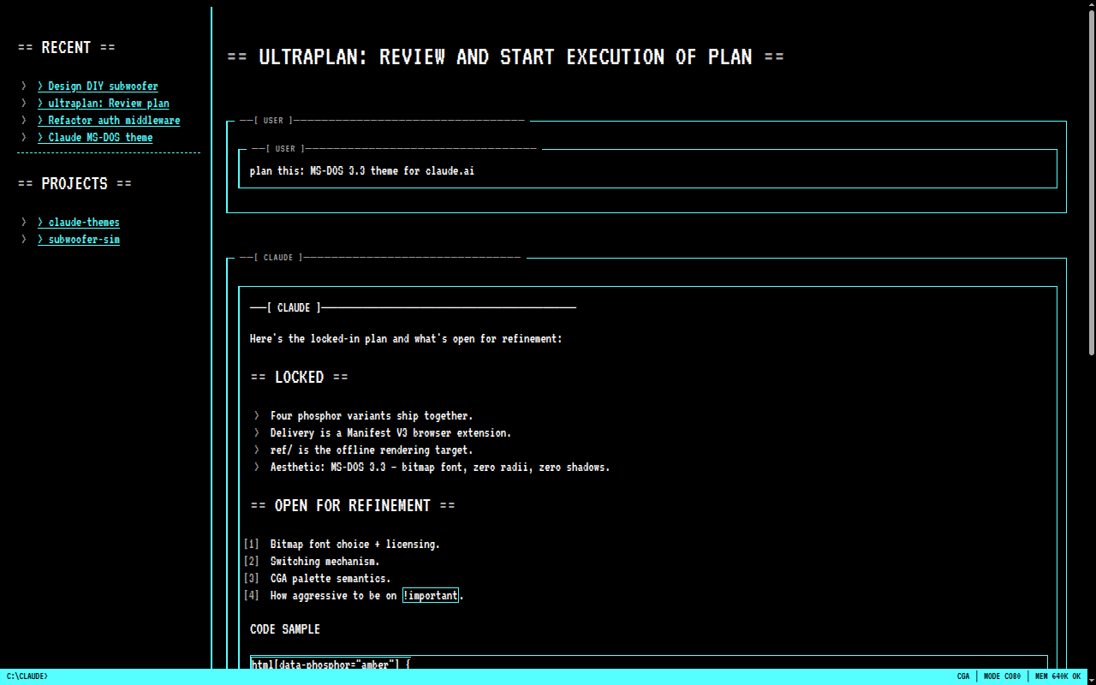Image resolution: width=1096 pixels, height=685 pixels.
Task: Select the CGA palette semantics item
Action: pos(330,579)
